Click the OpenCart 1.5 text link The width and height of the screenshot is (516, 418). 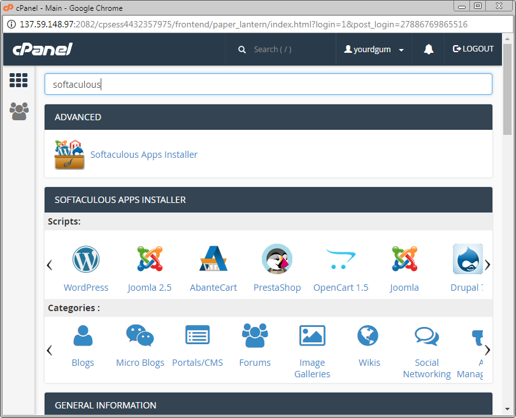[341, 288]
